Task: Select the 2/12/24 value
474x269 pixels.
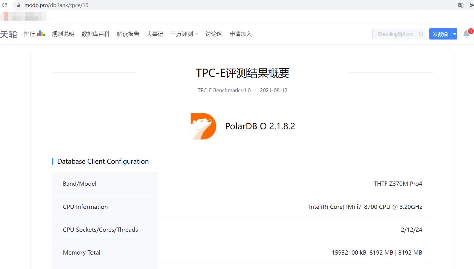Action: 412,230
